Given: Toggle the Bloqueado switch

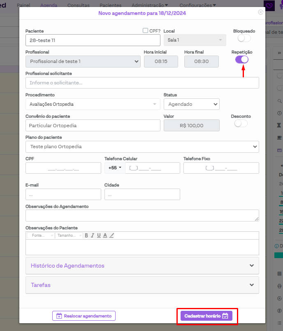Looking at the screenshot, I should tap(244, 38).
